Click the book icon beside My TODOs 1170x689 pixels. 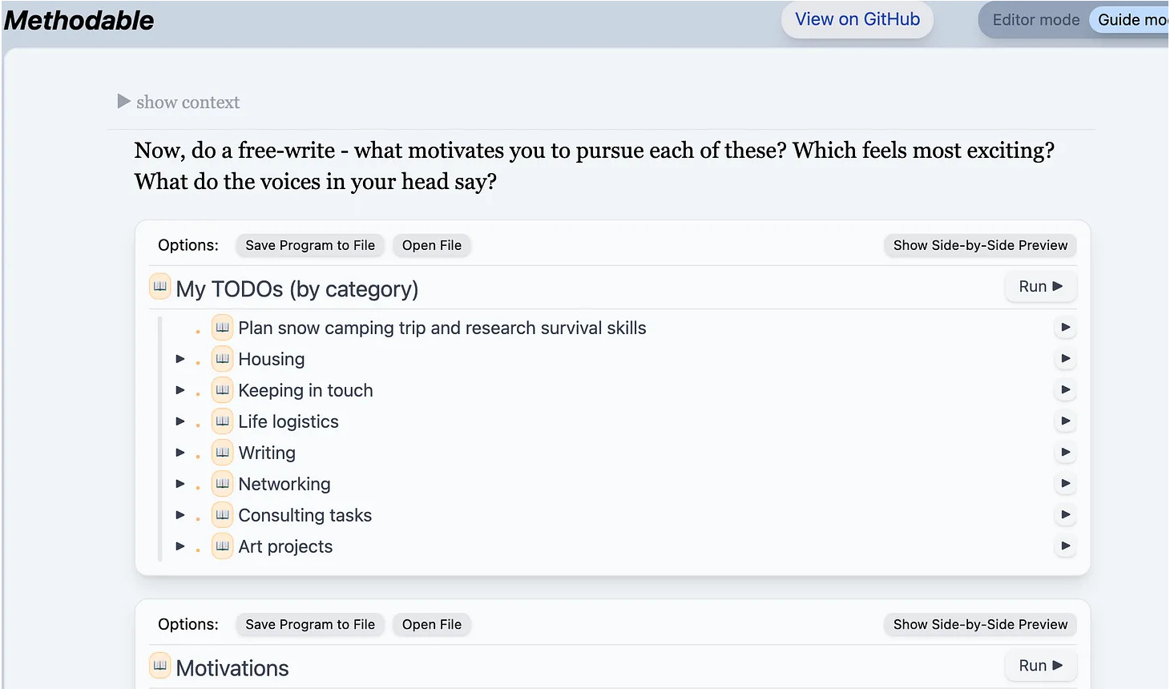[160, 287]
